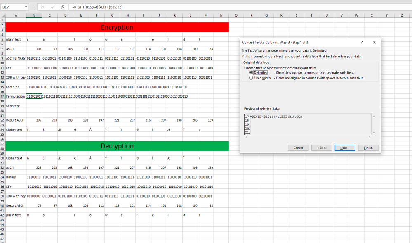
Task: Click cell G5 containing letter w
Action: pos(112,40)
